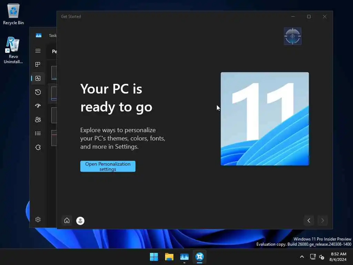Open Task Manager hamburger navigation menu
The height and width of the screenshot is (265, 353).
38,51
